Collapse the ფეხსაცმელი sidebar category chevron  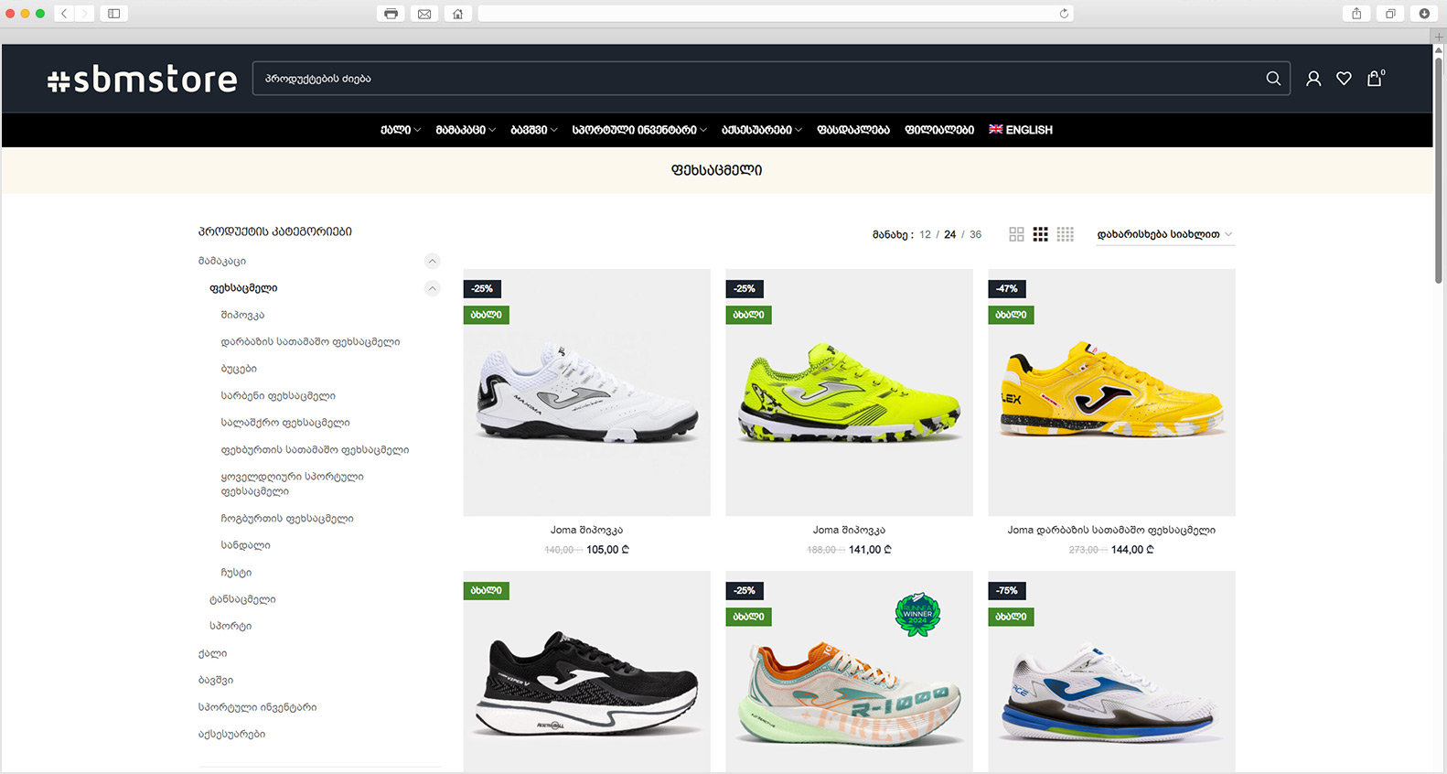pos(433,288)
